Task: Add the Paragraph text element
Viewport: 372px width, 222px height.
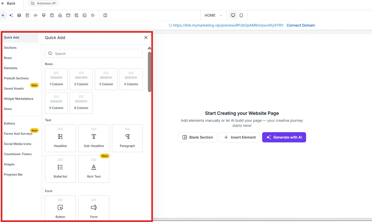Action: 127,138
